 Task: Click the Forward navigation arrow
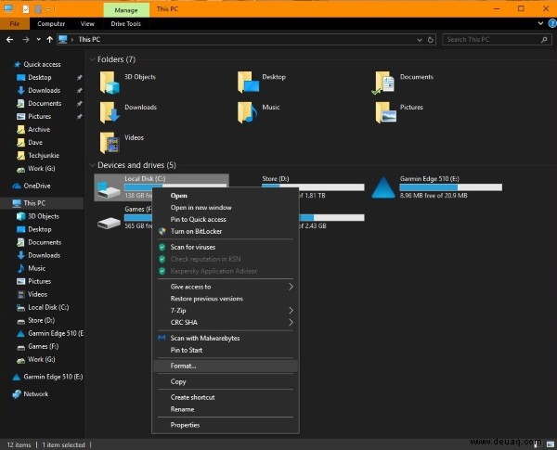pyautogui.click(x=26, y=39)
